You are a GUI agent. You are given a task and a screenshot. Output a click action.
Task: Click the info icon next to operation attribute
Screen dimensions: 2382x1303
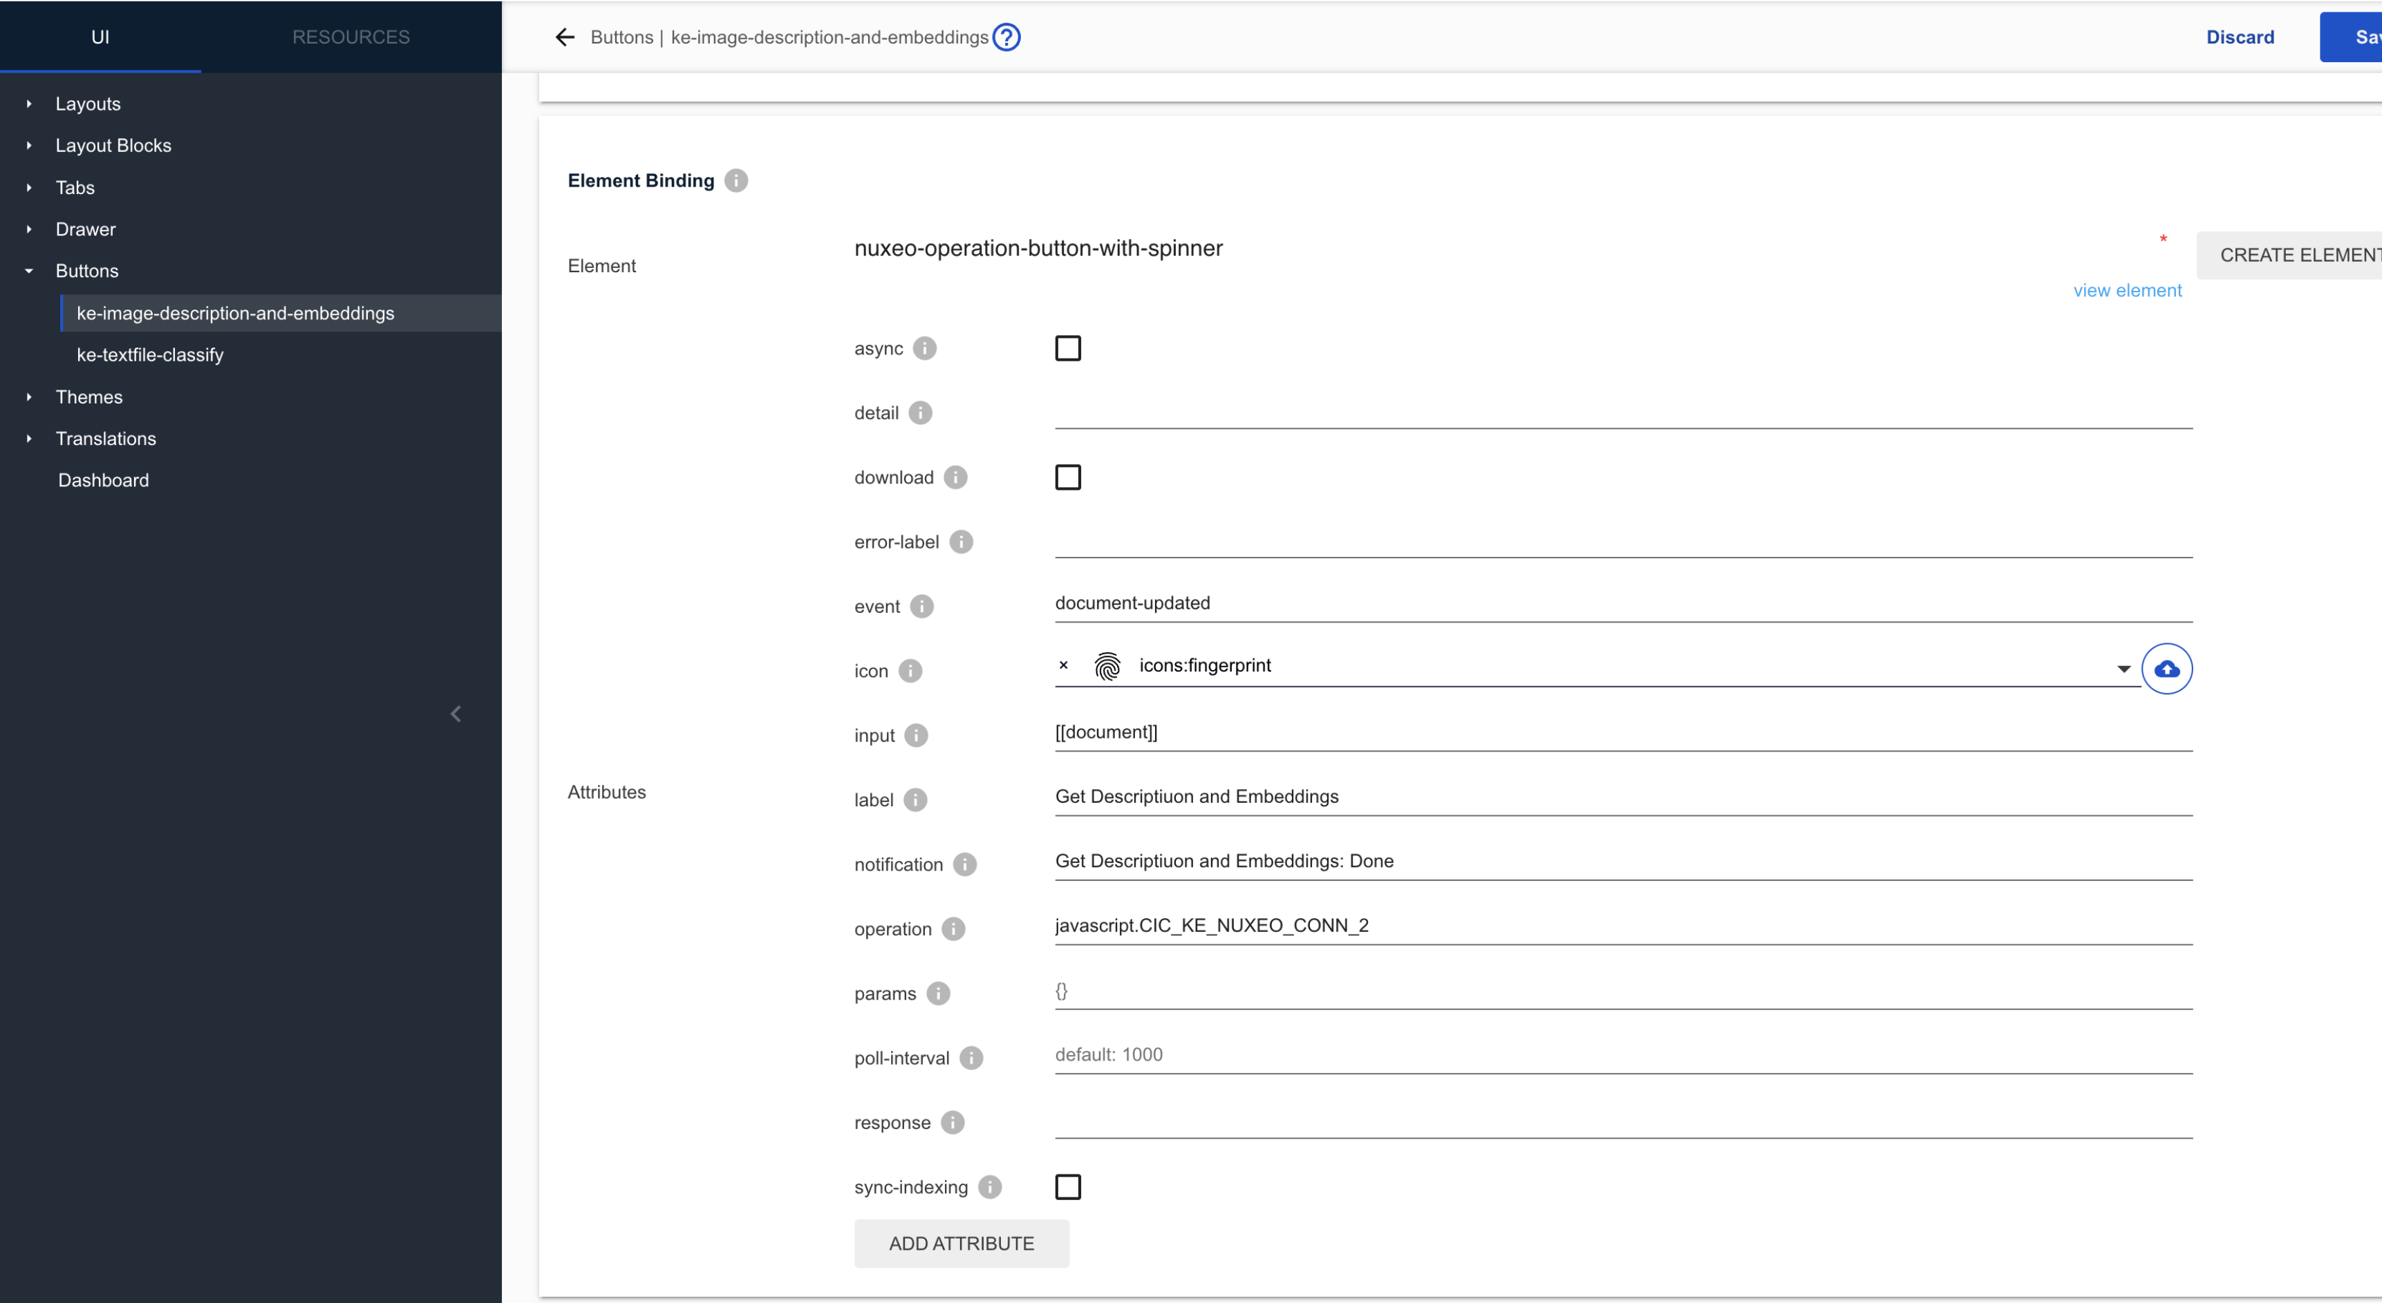955,929
